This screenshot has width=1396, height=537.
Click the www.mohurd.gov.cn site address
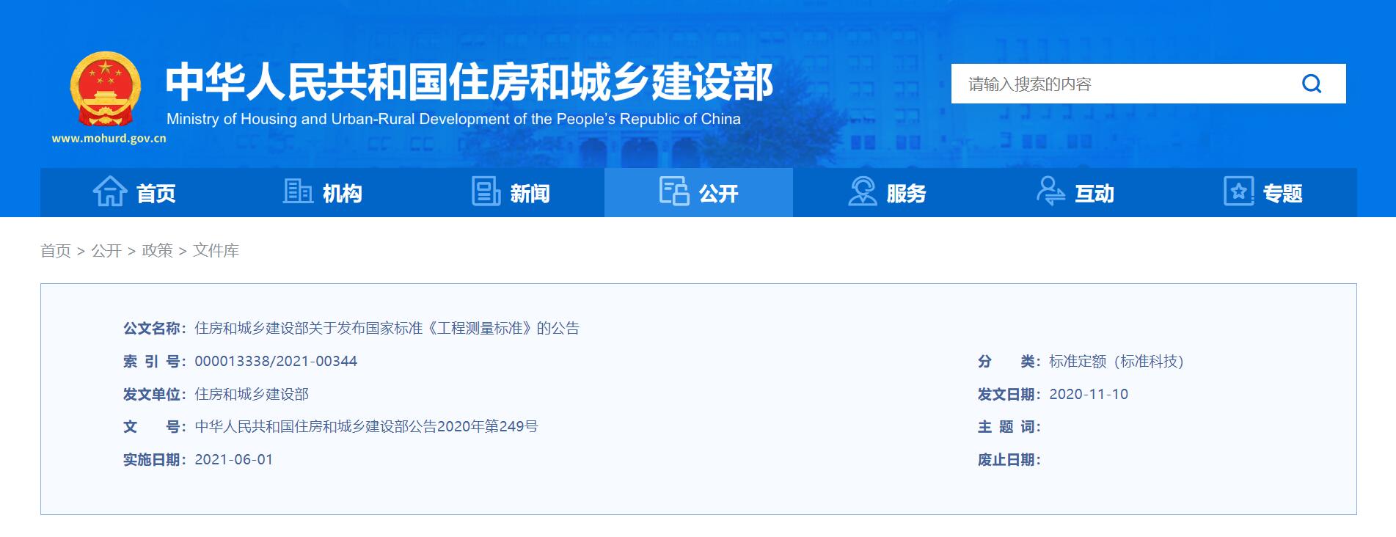(x=109, y=138)
